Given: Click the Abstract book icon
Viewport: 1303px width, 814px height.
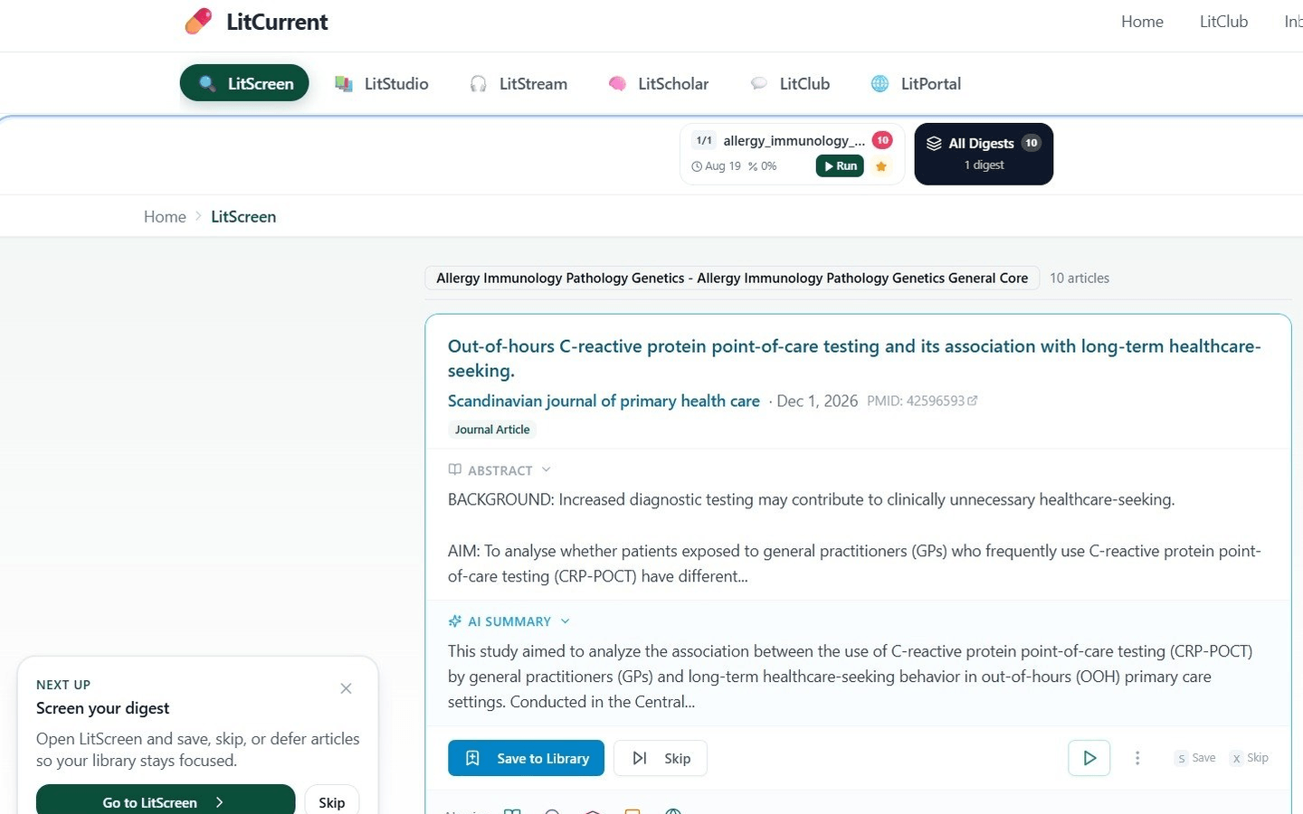Looking at the screenshot, I should [x=455, y=469].
